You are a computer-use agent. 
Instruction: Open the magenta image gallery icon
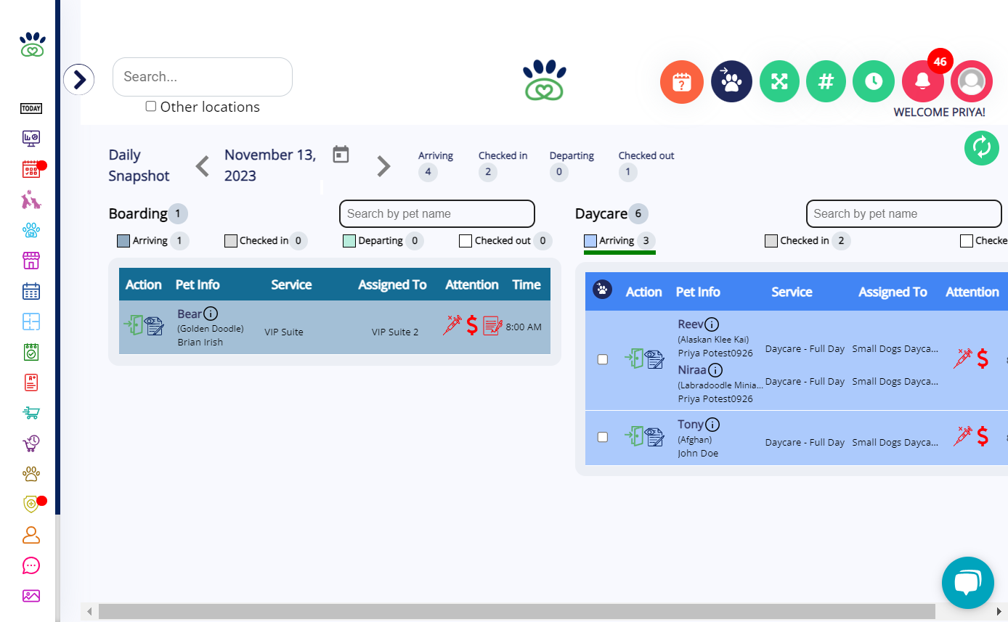31,596
